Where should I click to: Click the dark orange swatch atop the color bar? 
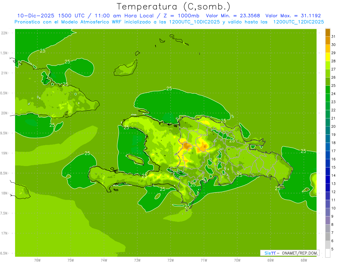tap(328, 32)
